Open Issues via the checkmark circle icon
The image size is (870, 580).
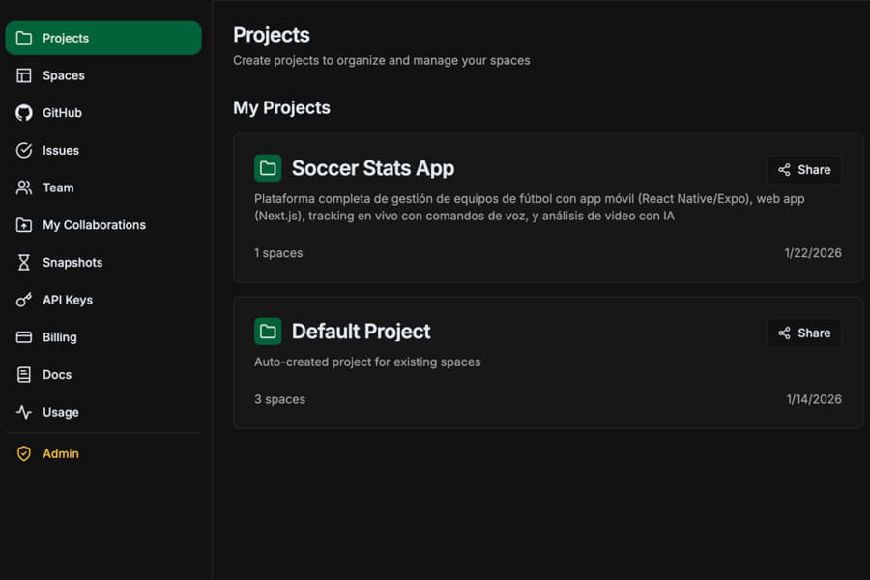pyautogui.click(x=24, y=150)
